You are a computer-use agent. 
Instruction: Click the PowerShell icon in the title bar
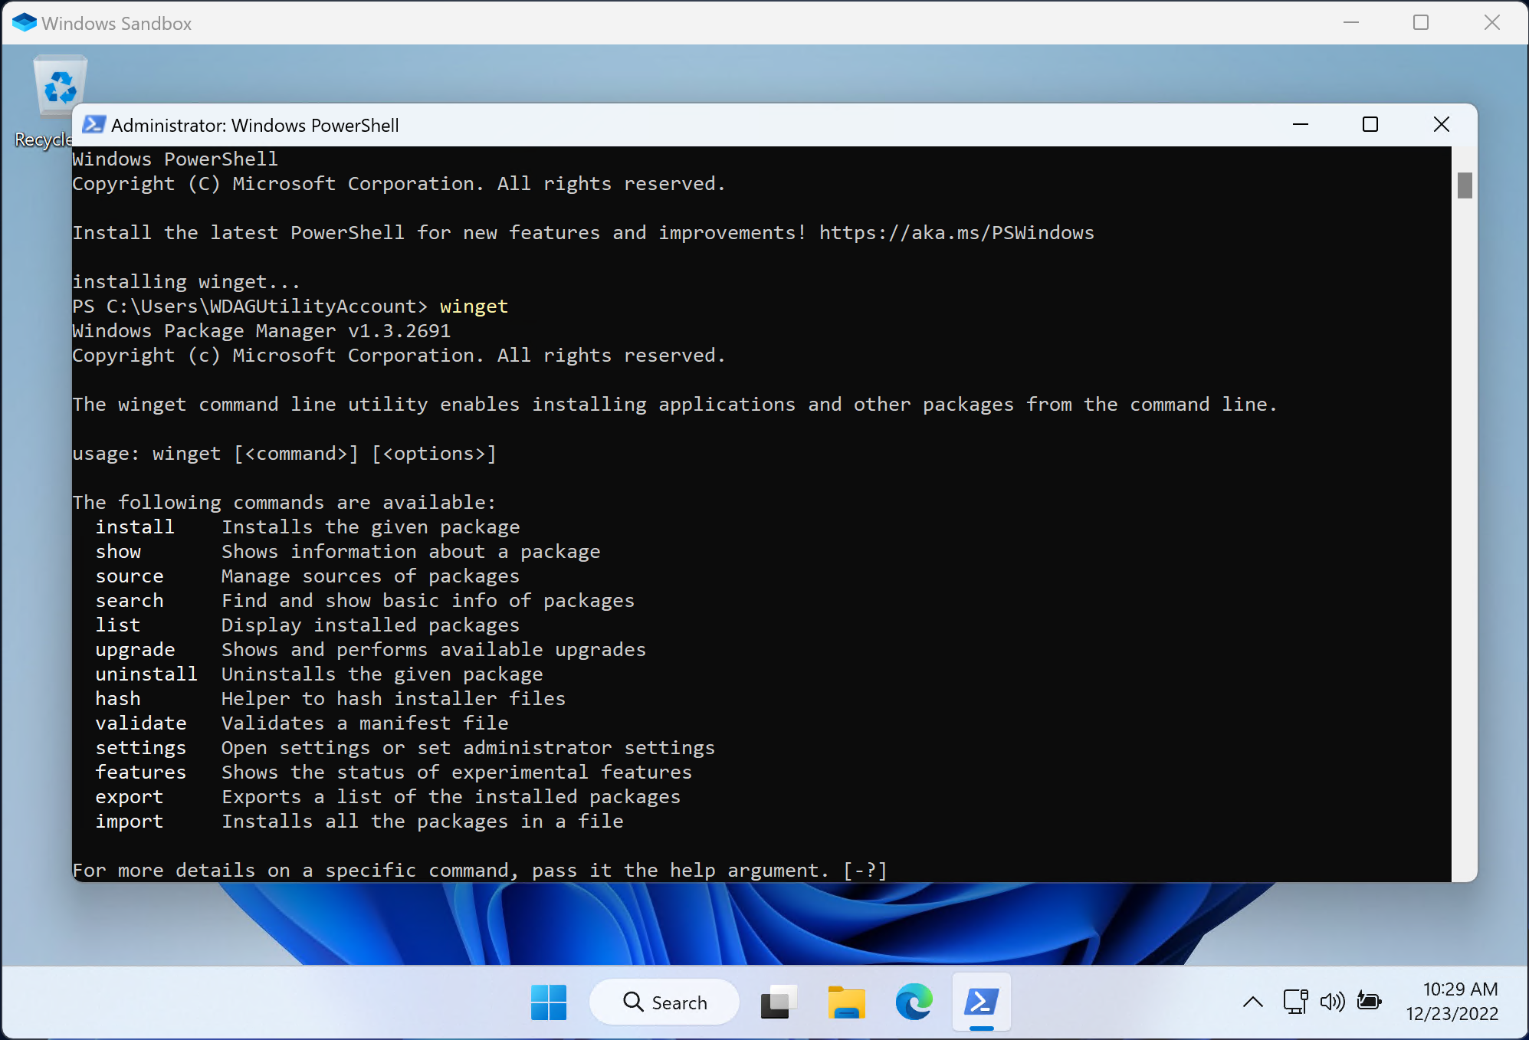94,124
